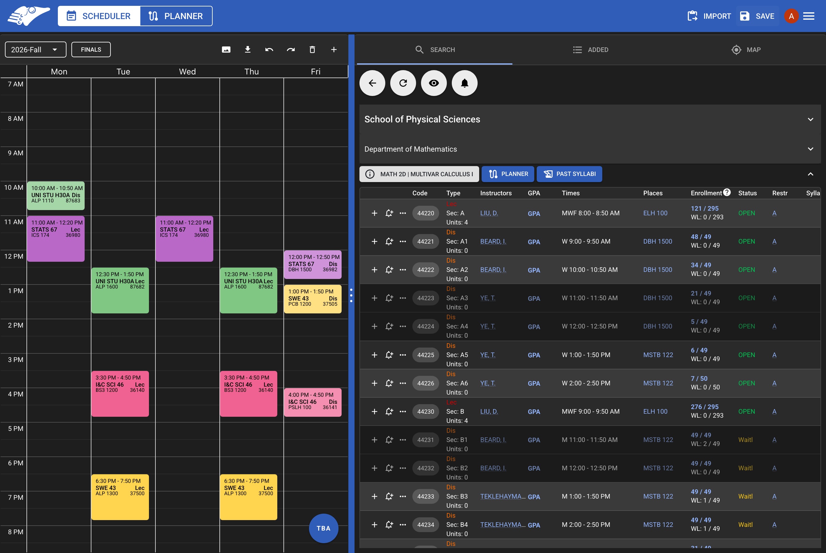Click the yellow SWE 43 Dis event on Friday
Screen dimensions: 826x553
tap(313, 299)
